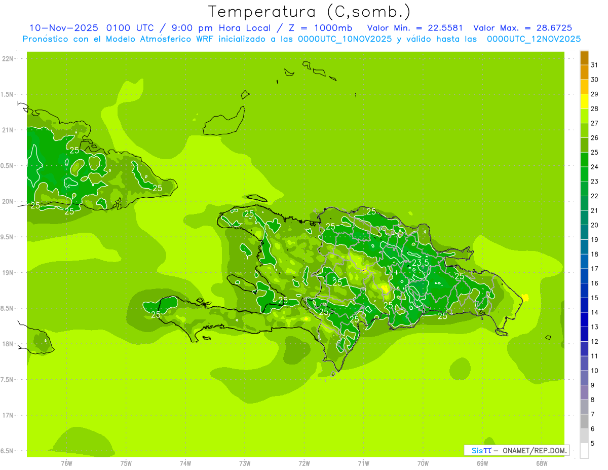The image size is (608, 470).
Task: Pick the lime legend swatch between 27 and 28
Action: pos(584,116)
